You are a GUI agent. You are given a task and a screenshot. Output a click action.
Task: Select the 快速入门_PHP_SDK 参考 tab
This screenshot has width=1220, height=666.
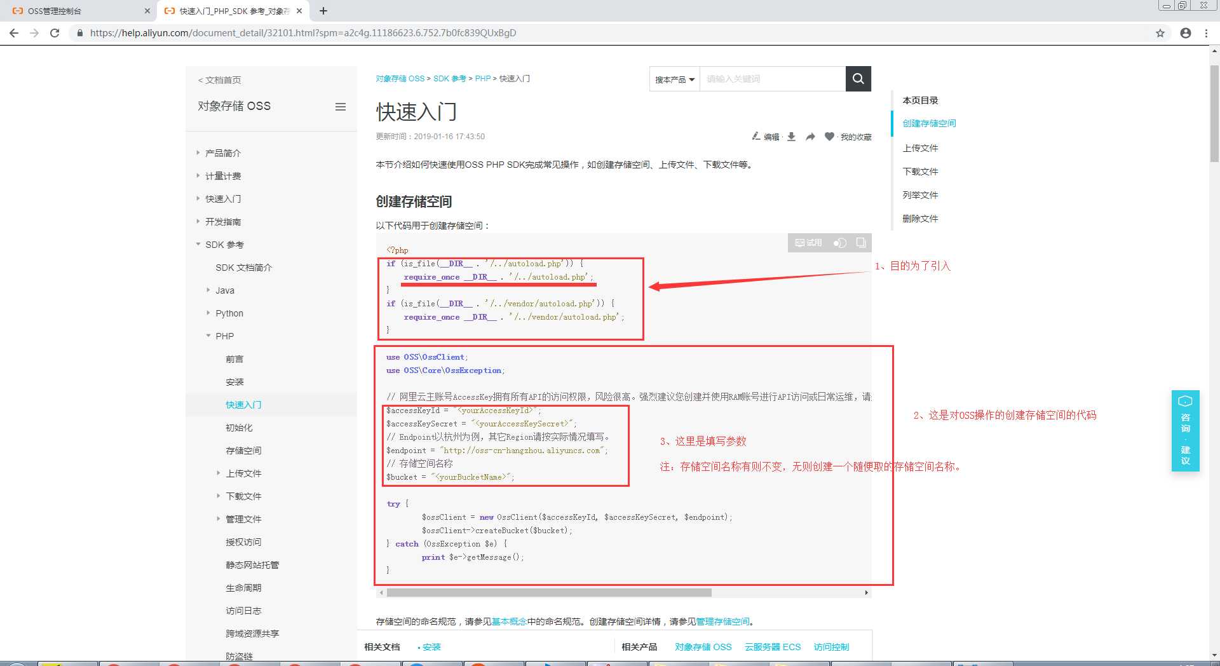[x=233, y=11]
